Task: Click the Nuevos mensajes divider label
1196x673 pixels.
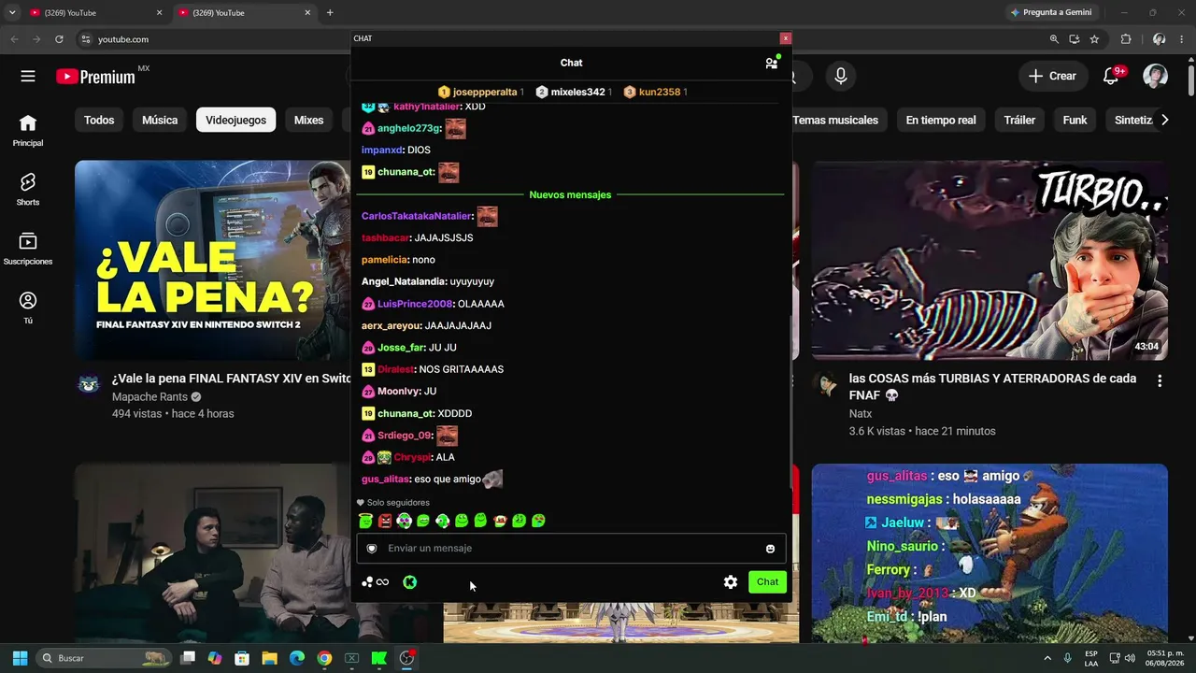Action: point(570,194)
